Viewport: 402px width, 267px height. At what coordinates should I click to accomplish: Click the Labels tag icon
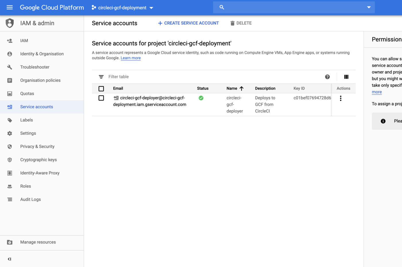pyautogui.click(x=10, y=120)
